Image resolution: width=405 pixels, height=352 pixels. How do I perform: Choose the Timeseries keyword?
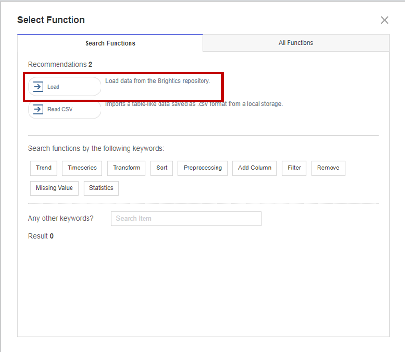point(82,168)
